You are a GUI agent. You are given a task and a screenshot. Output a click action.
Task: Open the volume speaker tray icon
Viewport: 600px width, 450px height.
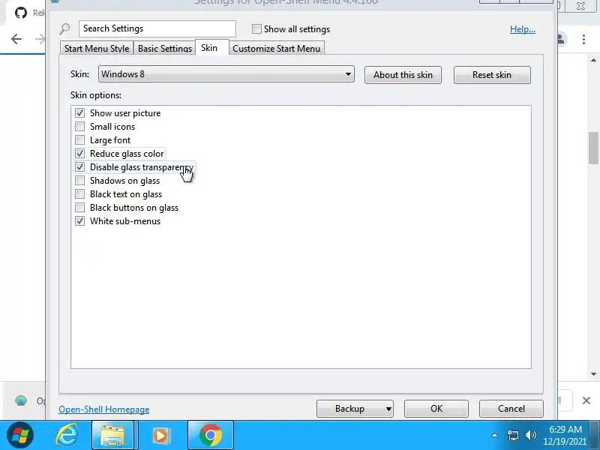(x=531, y=435)
